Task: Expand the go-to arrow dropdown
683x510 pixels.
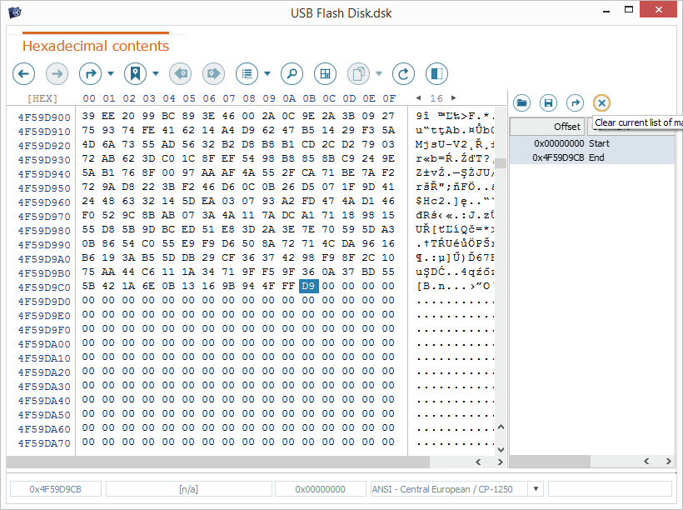Action: [111, 74]
